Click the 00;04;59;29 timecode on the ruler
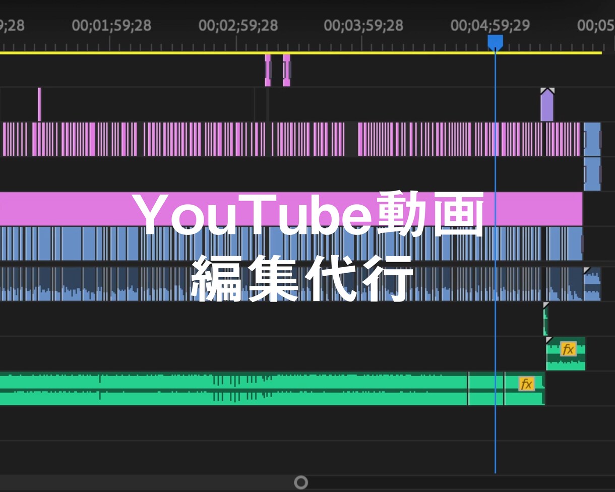615x492 pixels. 490,25
